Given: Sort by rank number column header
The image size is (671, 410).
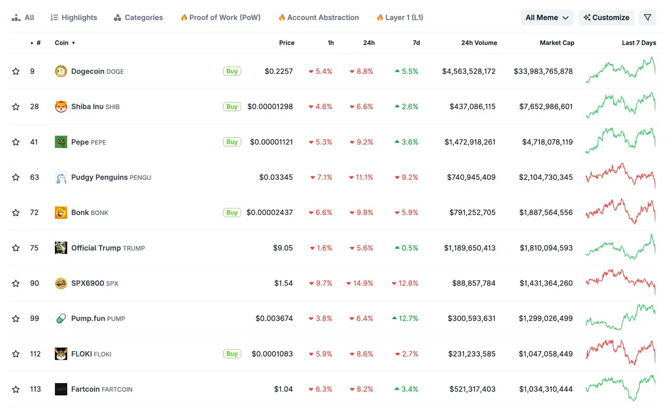Looking at the screenshot, I should [36, 43].
